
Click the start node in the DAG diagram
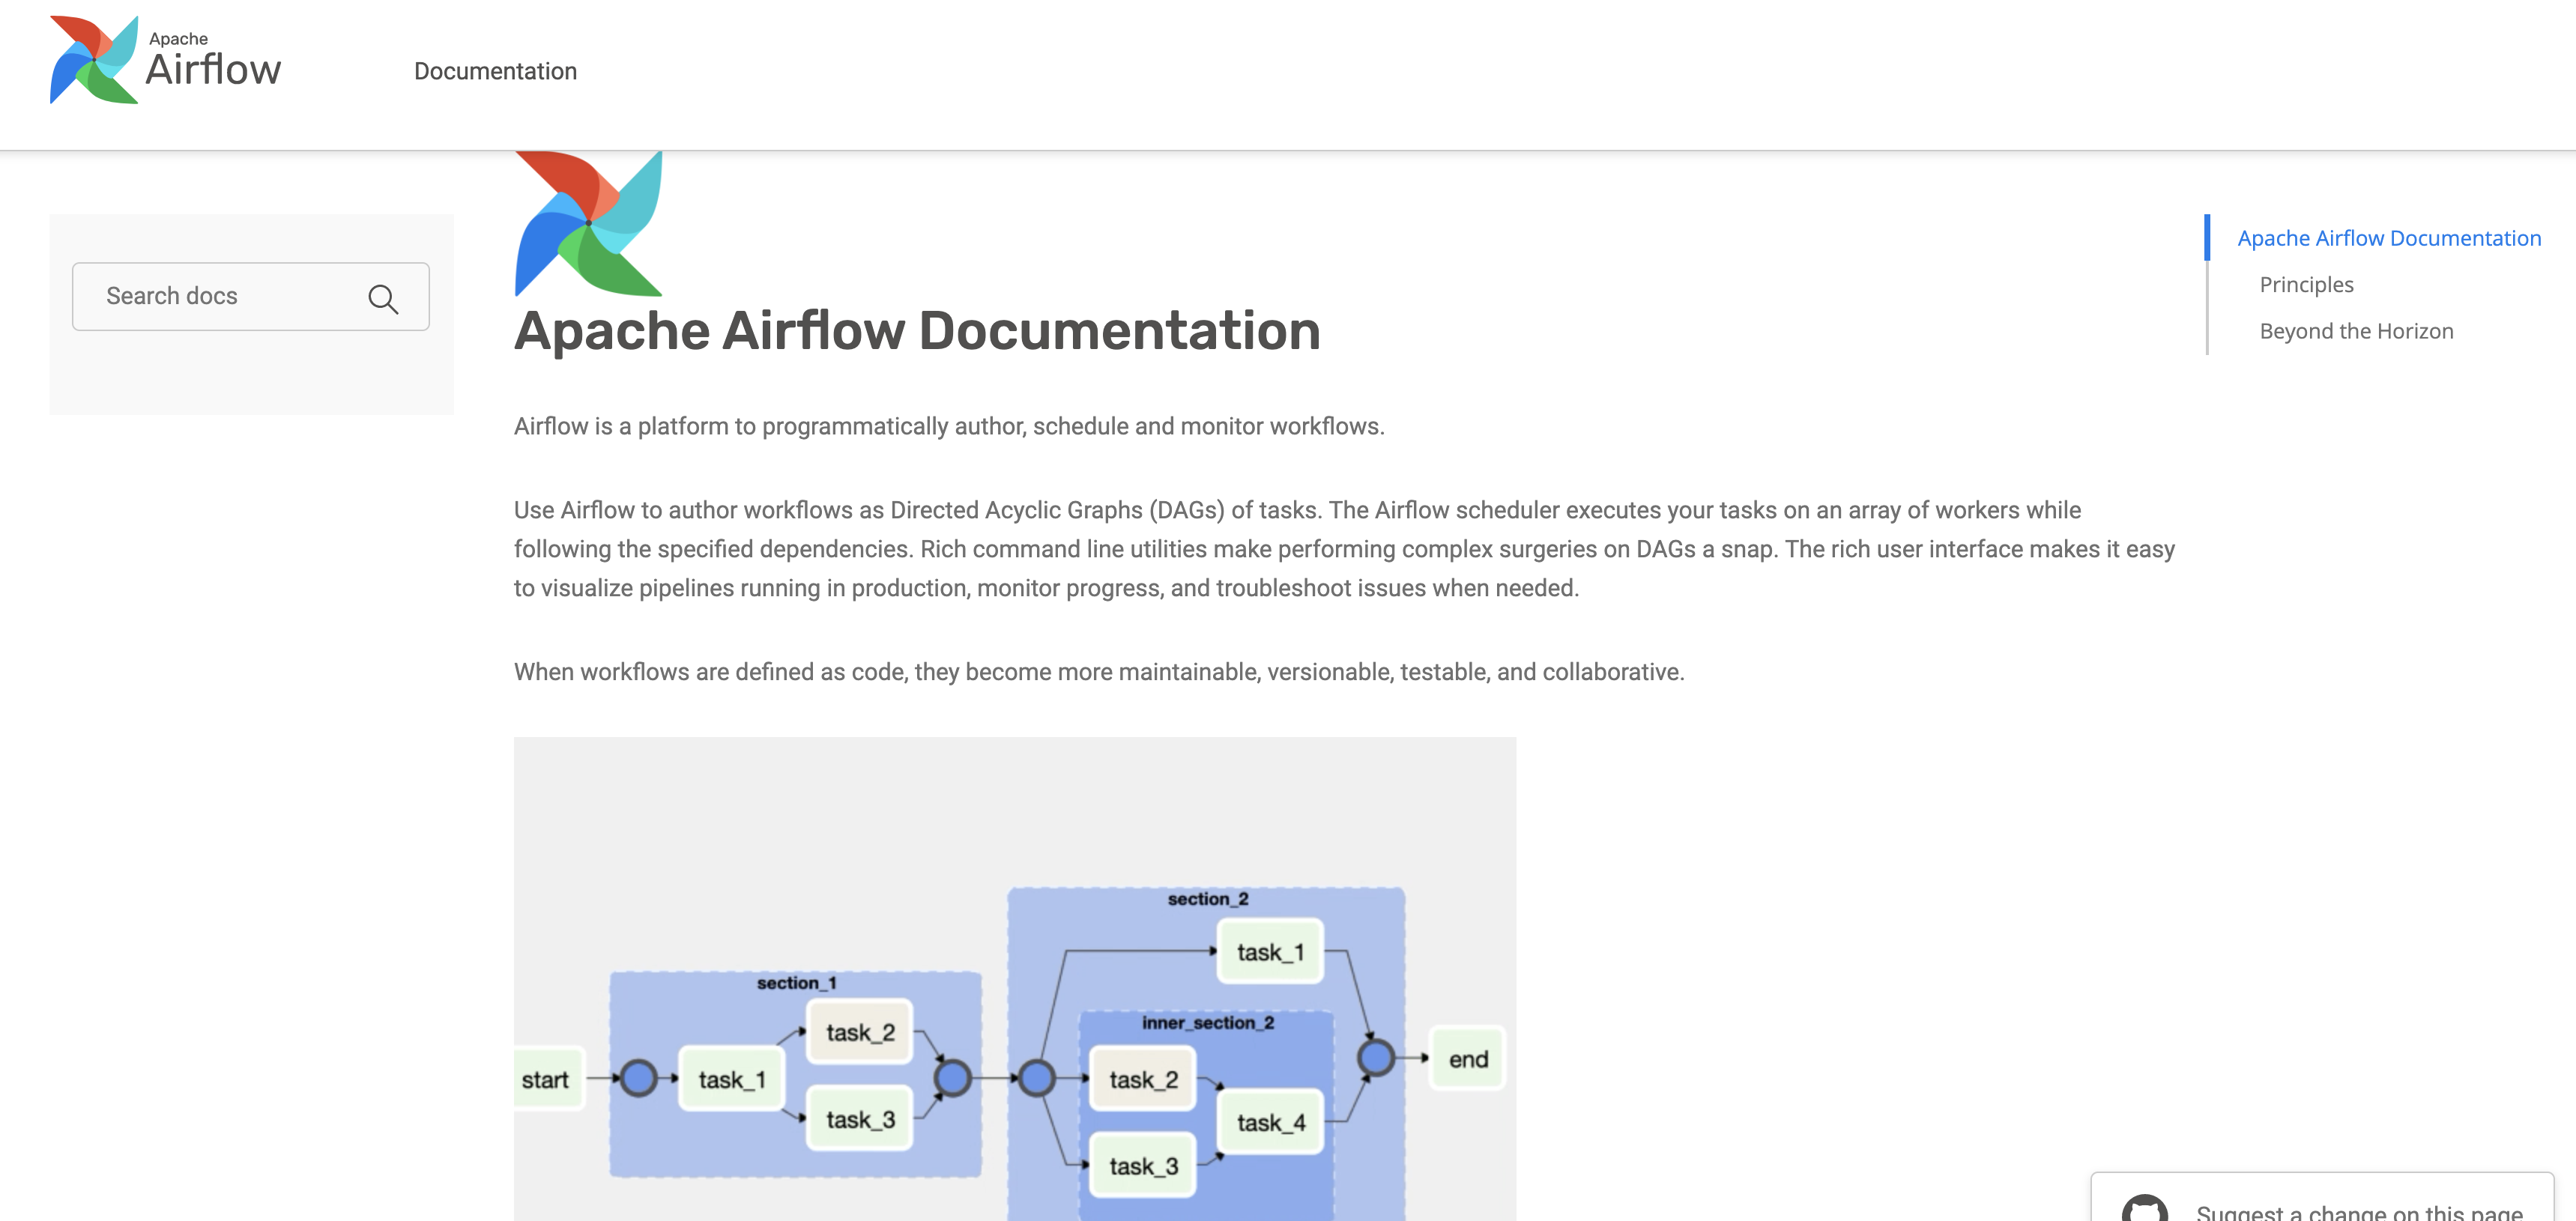pyautogui.click(x=545, y=1080)
